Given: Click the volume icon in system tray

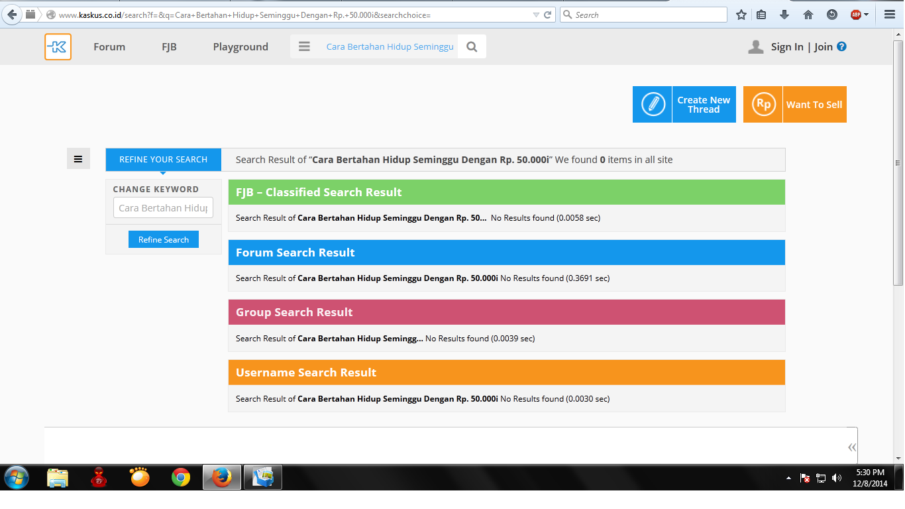Looking at the screenshot, I should pos(837,478).
